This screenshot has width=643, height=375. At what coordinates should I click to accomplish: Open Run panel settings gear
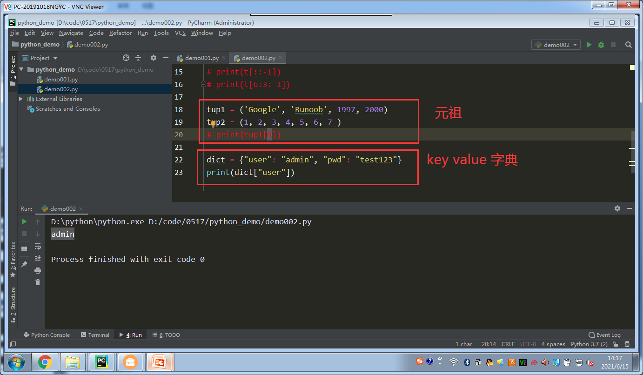point(617,208)
